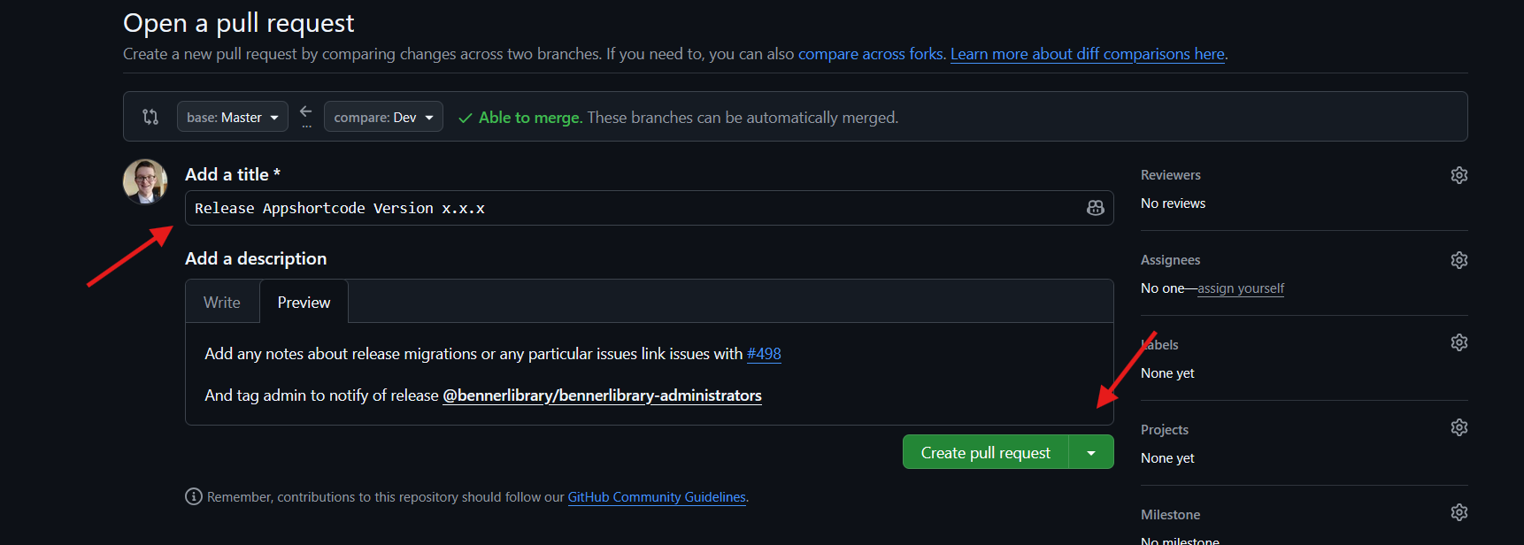
Task: Click assign yourself link
Action: [x=1241, y=288]
